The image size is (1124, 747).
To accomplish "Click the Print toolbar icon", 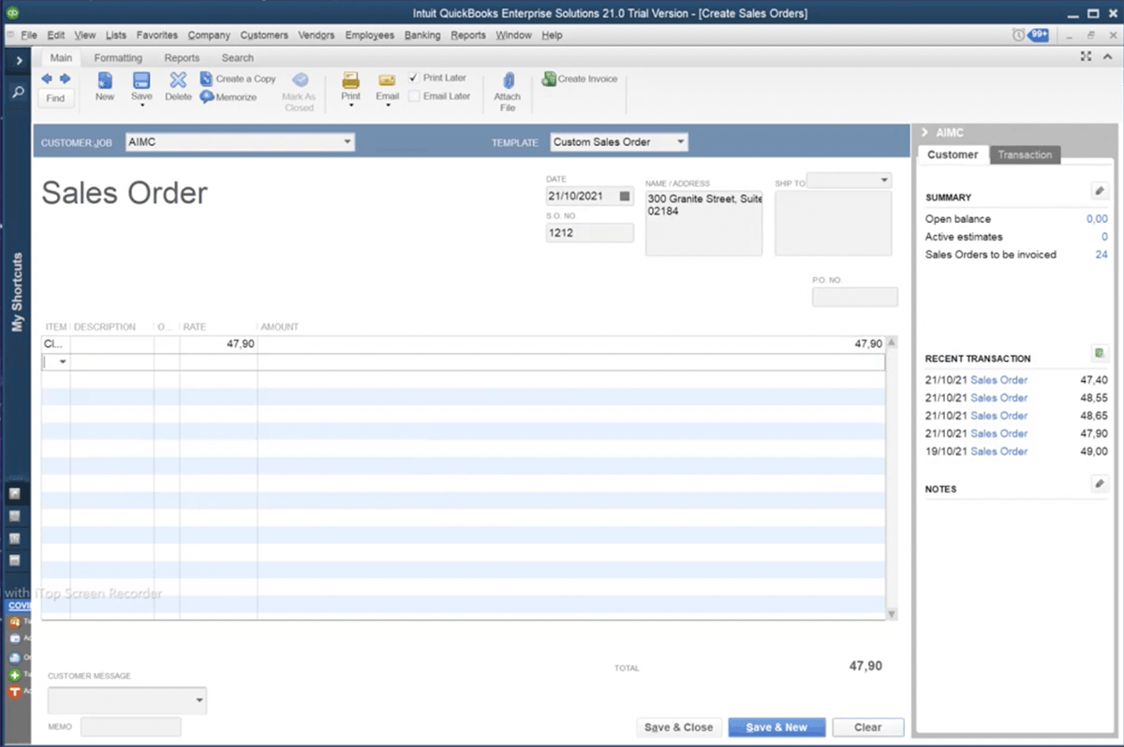I will 350,81.
